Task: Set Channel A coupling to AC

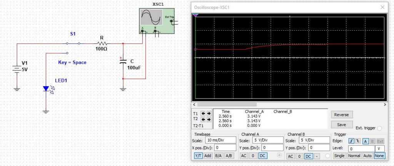Action: [244, 156]
